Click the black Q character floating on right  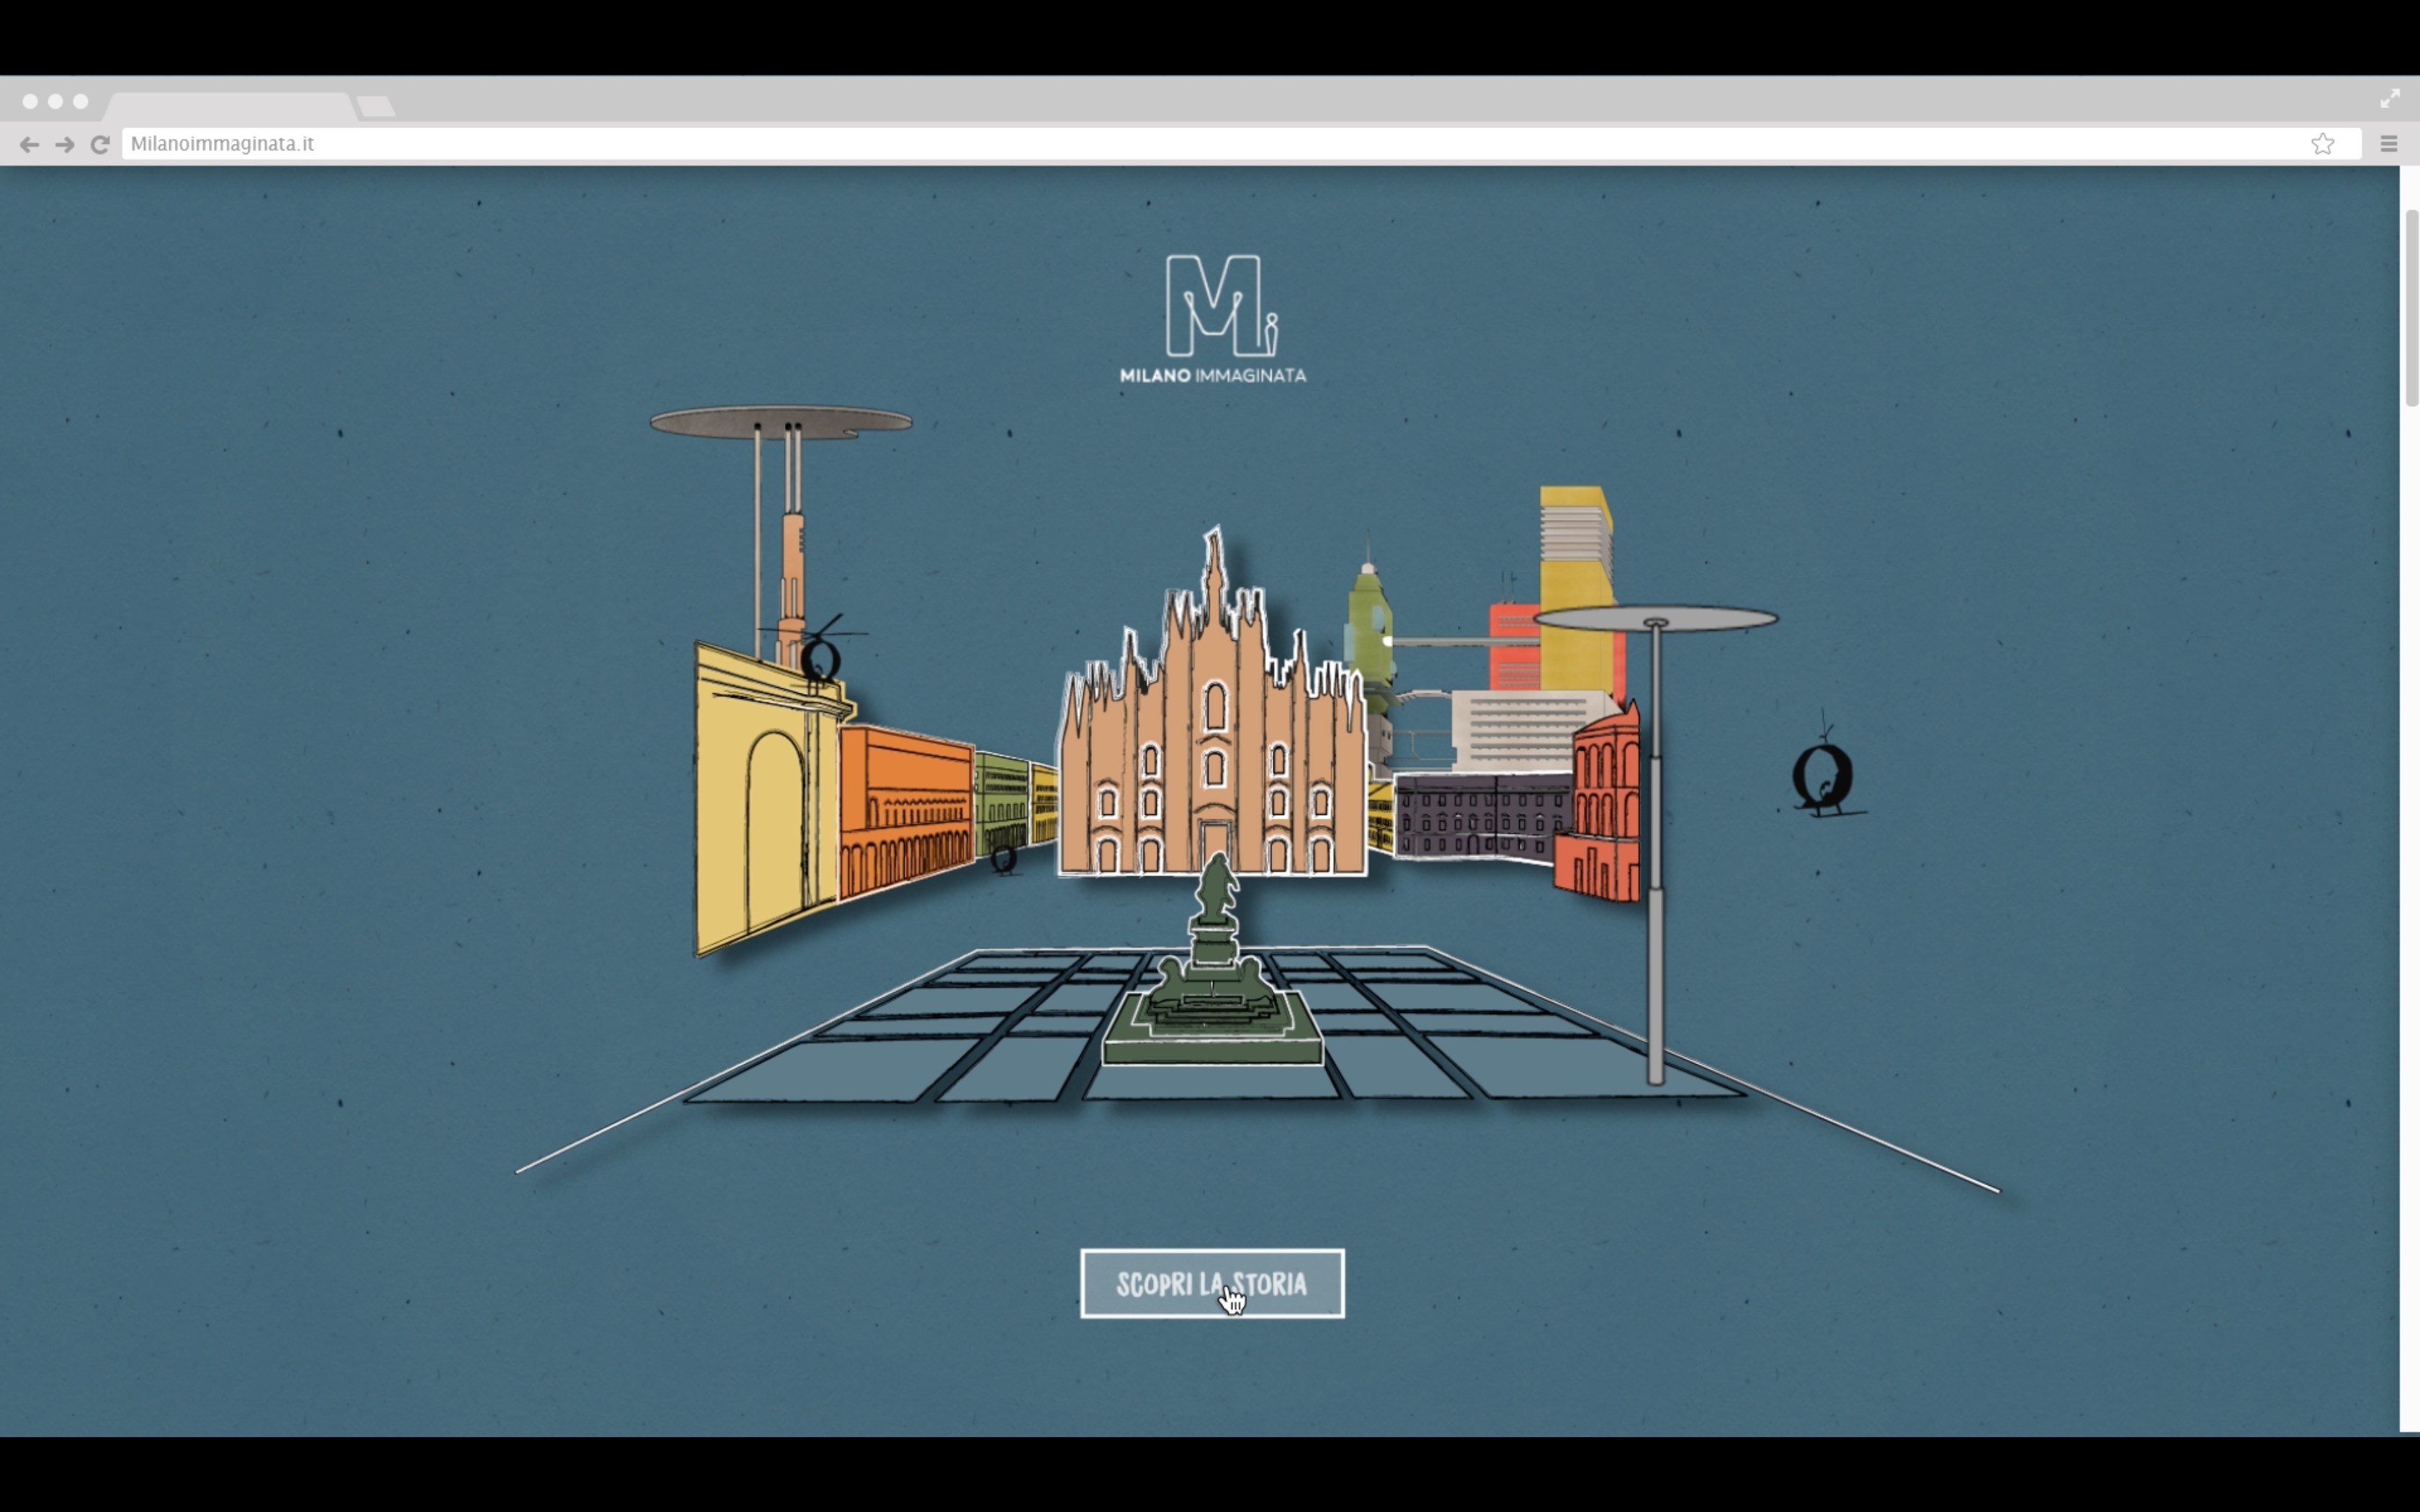tap(1822, 775)
